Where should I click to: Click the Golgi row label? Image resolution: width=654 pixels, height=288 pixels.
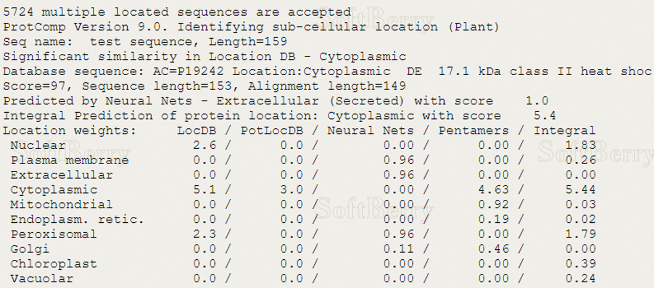coord(30,249)
